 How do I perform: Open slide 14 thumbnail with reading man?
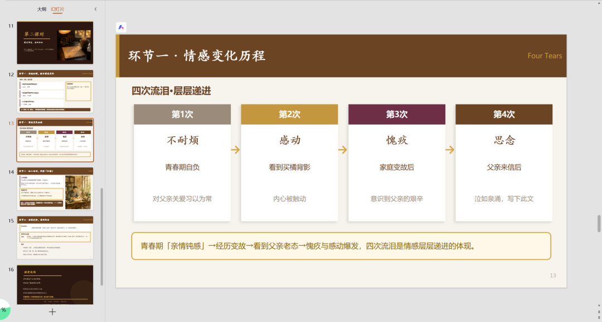point(55,189)
